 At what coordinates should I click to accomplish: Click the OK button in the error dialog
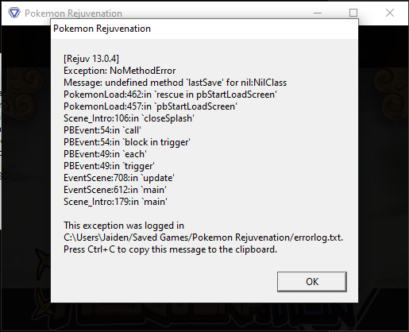(x=312, y=282)
